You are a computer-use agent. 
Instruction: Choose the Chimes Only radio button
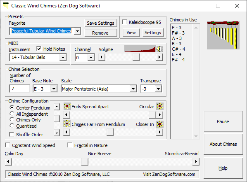(12, 119)
